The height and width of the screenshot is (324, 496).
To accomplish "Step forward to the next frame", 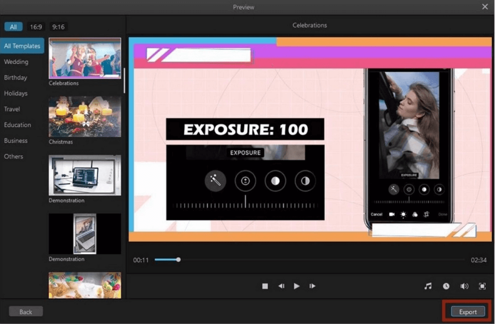I will (x=312, y=286).
